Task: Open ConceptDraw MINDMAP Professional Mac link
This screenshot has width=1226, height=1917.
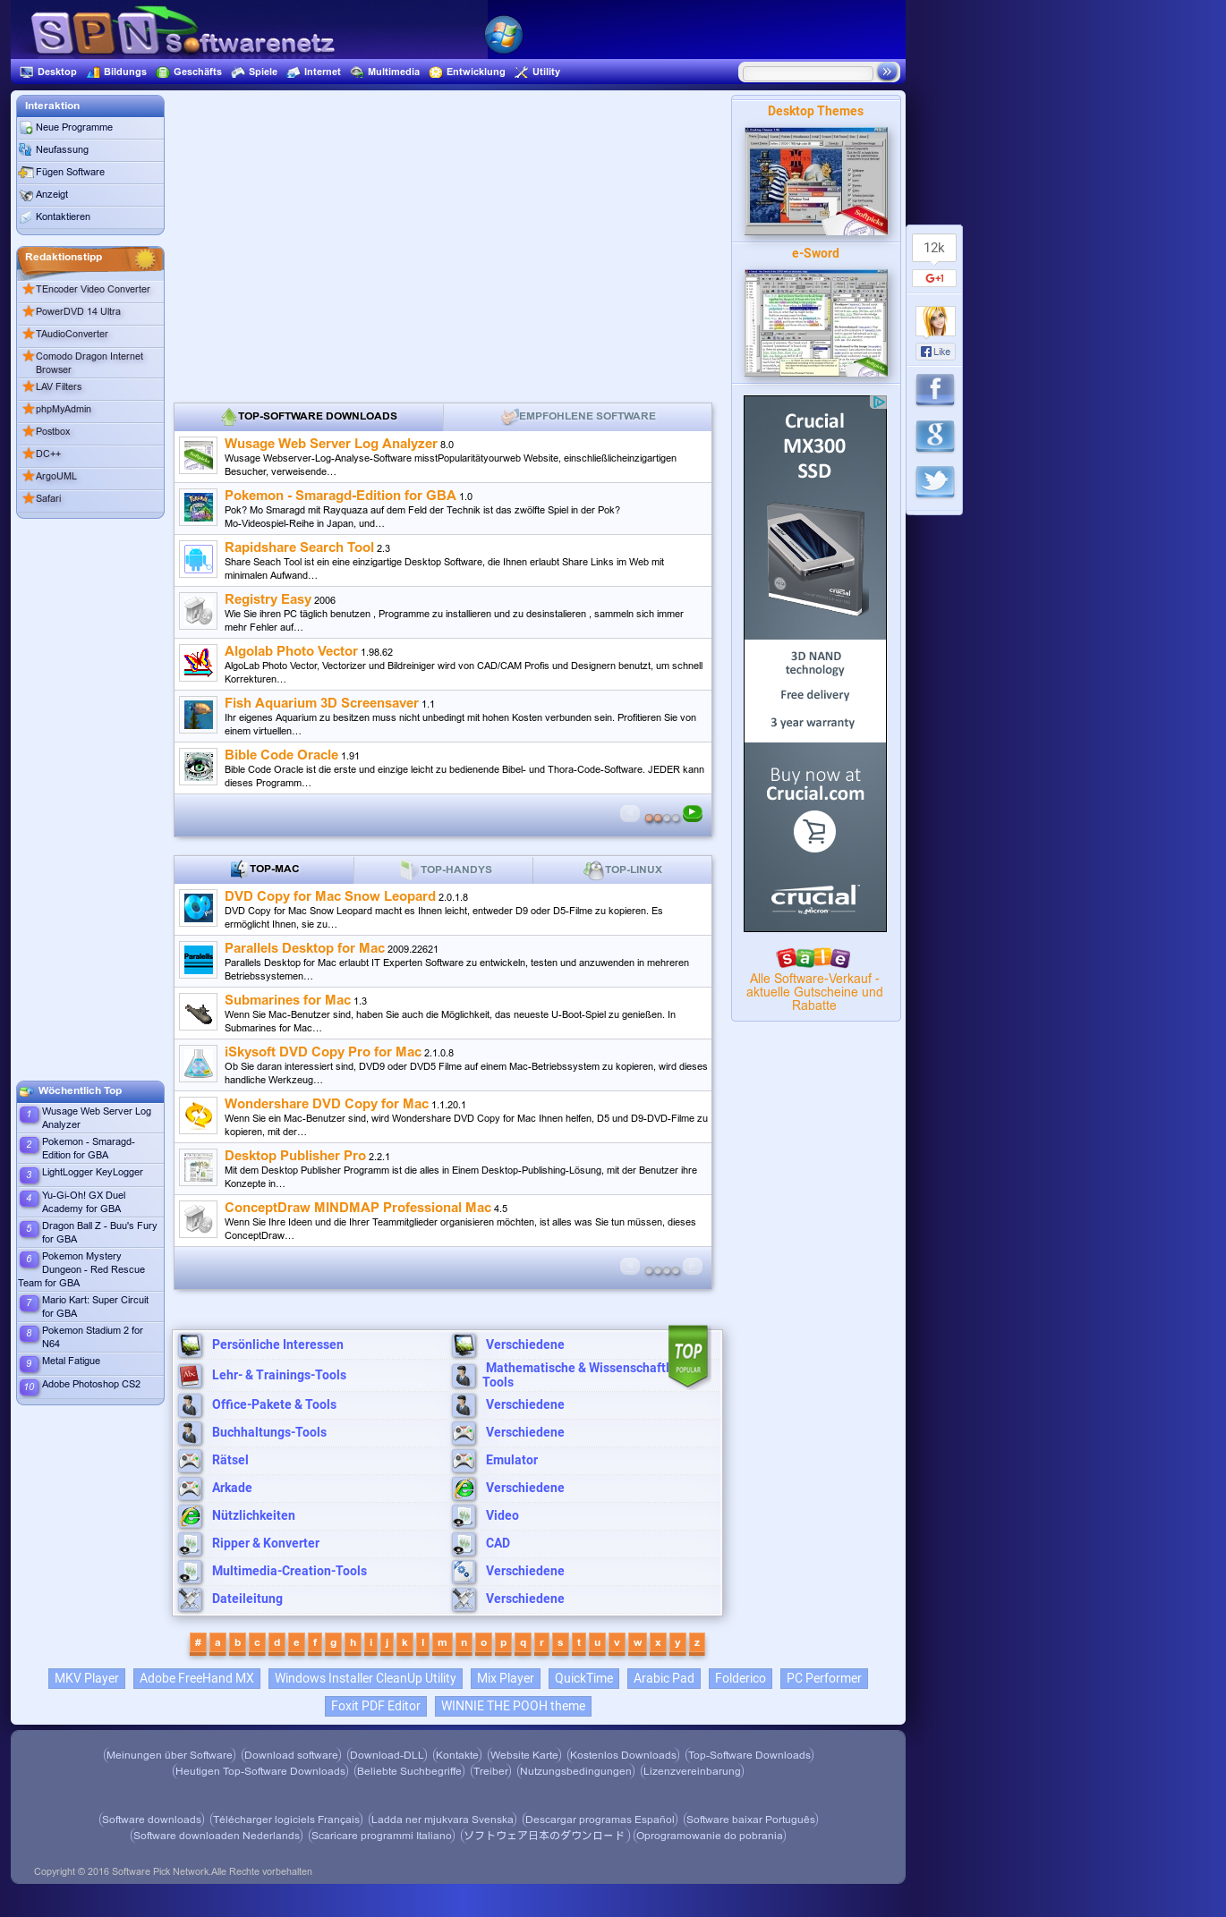Action: point(357,1208)
